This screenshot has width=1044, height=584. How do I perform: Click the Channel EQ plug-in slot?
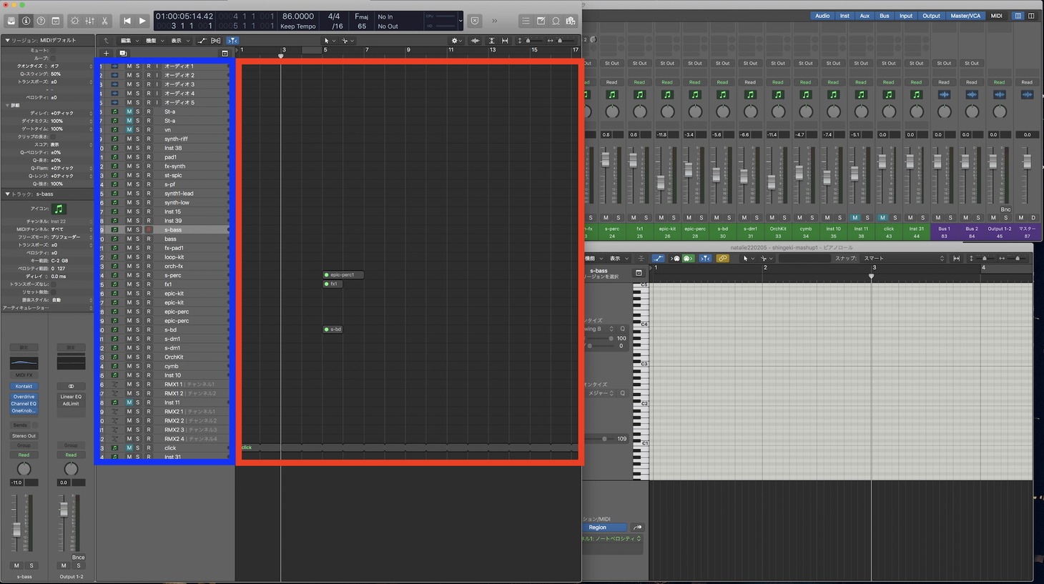(24, 404)
